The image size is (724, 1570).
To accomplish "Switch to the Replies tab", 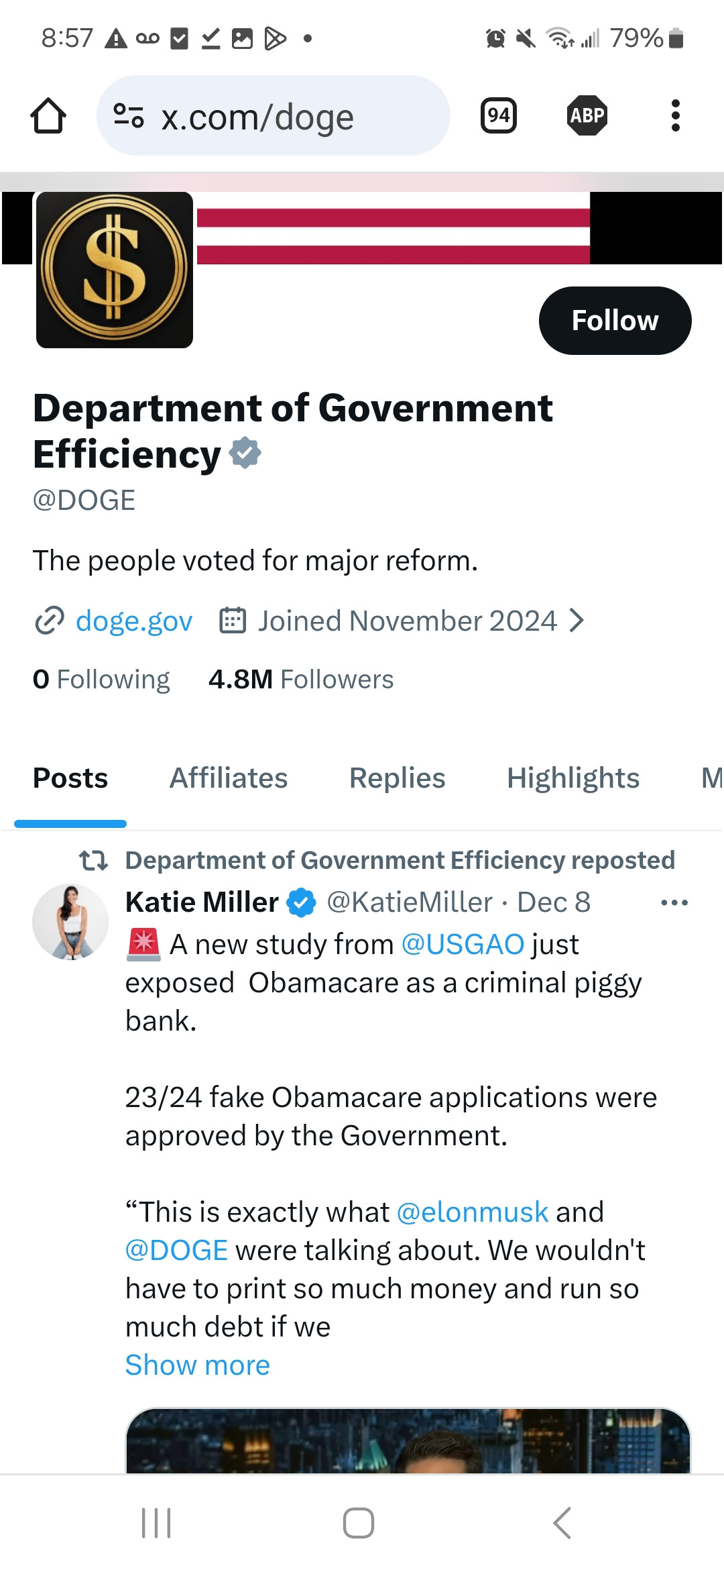I will click(x=397, y=778).
